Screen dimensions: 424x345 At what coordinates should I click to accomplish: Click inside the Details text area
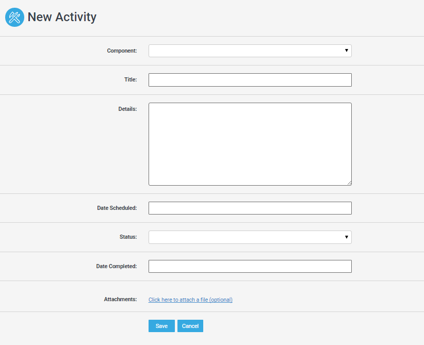point(250,144)
